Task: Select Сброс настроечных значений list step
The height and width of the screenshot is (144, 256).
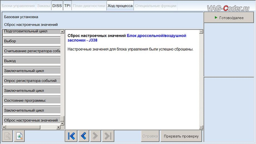Action: click(32, 120)
